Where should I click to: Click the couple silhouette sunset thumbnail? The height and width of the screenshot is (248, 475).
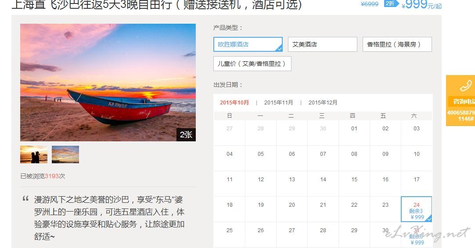[x=34, y=155]
